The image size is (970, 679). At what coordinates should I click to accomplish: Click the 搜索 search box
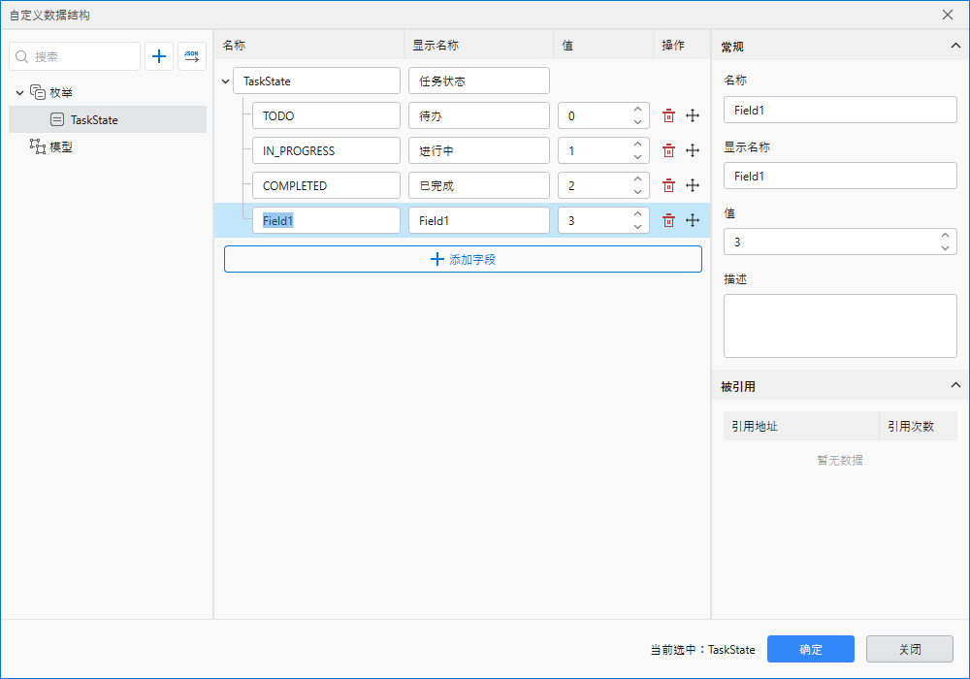[75, 56]
